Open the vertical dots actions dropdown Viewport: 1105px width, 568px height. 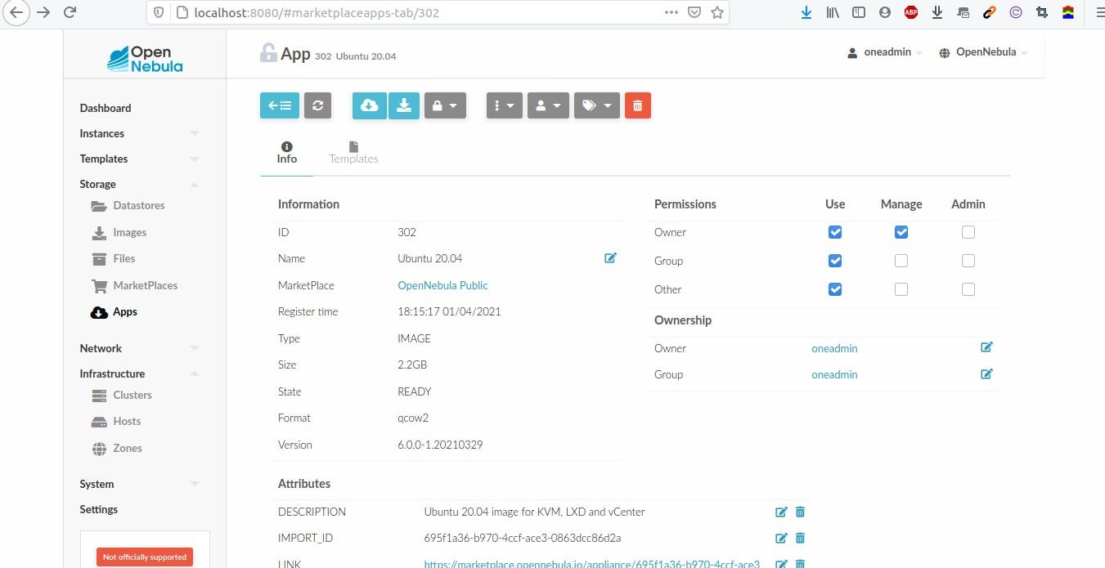pos(505,105)
